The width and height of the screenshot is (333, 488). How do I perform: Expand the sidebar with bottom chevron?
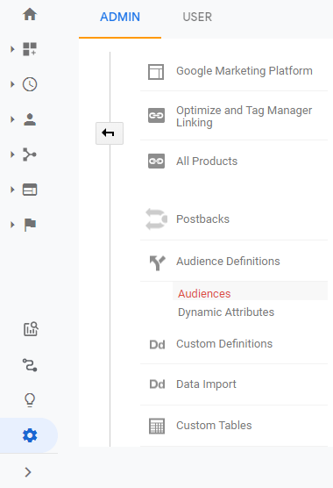click(x=28, y=472)
